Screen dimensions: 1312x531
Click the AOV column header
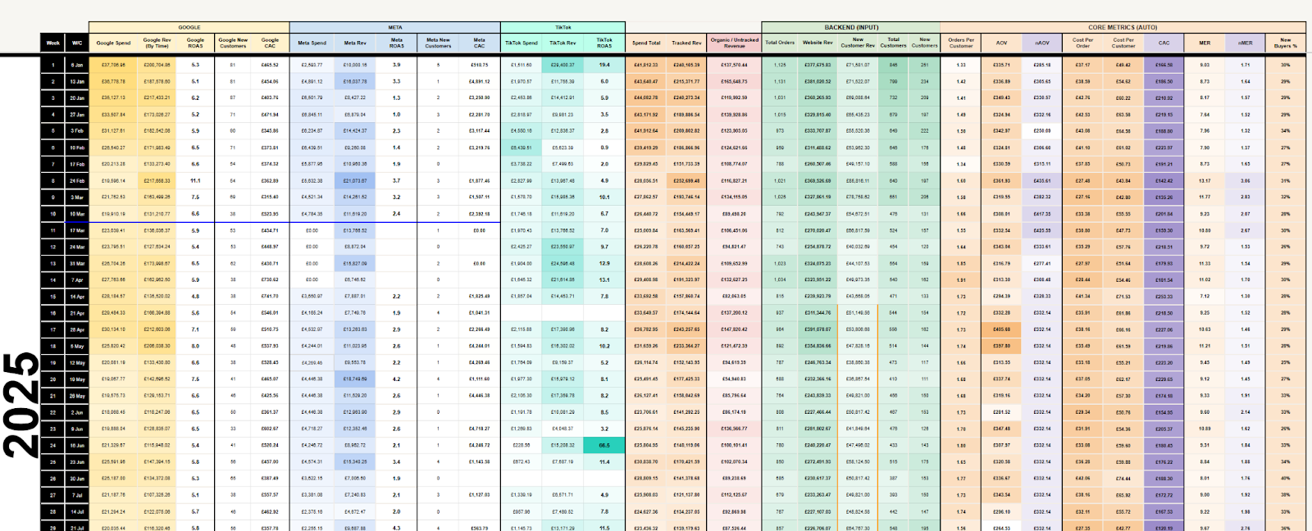click(x=1001, y=43)
